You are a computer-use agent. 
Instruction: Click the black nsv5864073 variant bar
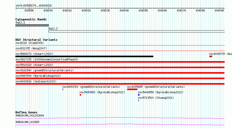point(84,56)
